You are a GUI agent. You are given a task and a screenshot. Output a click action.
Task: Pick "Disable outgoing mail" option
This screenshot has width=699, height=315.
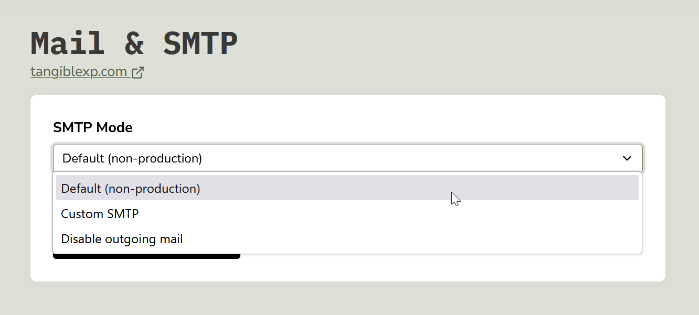(x=122, y=240)
